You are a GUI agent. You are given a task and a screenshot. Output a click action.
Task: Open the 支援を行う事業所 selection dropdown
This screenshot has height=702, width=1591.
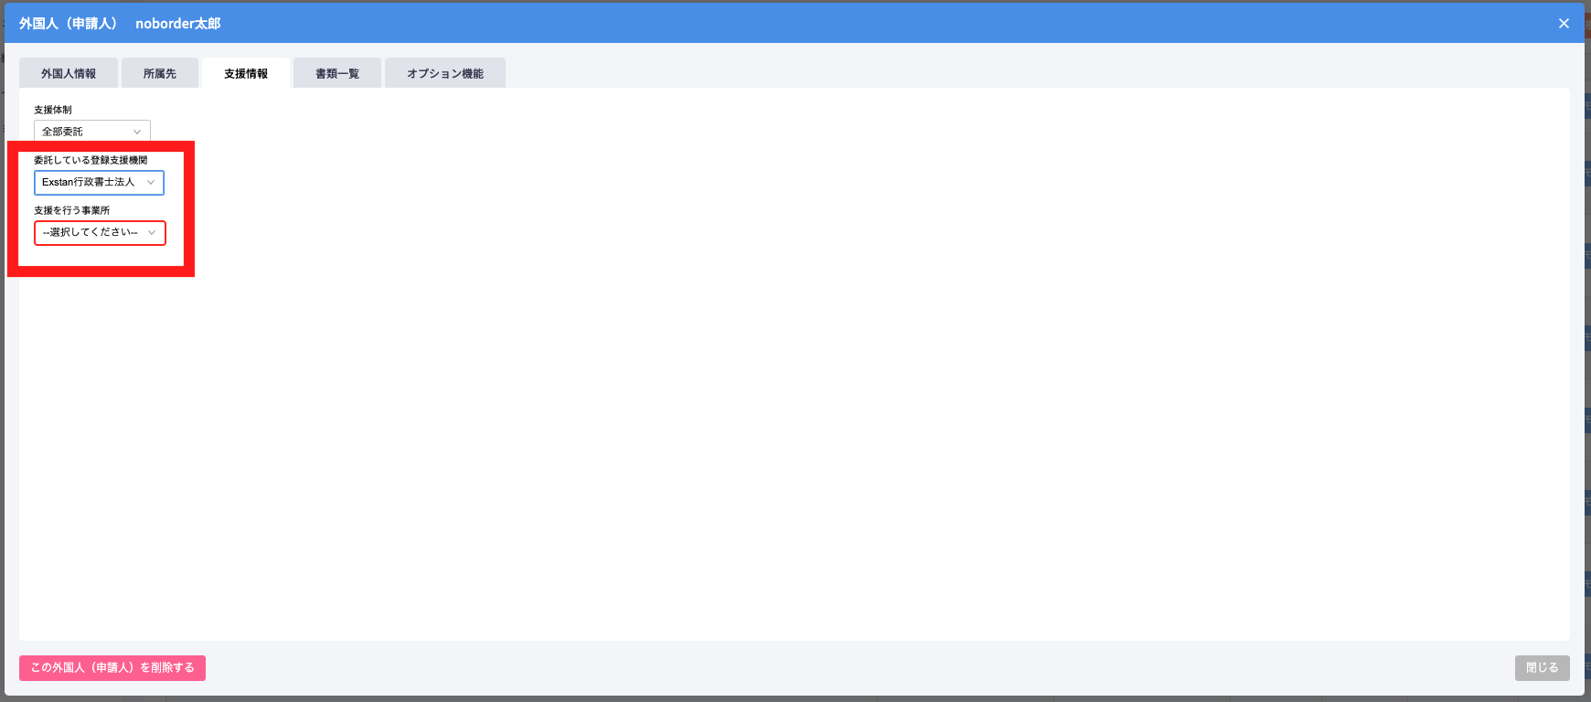(100, 233)
